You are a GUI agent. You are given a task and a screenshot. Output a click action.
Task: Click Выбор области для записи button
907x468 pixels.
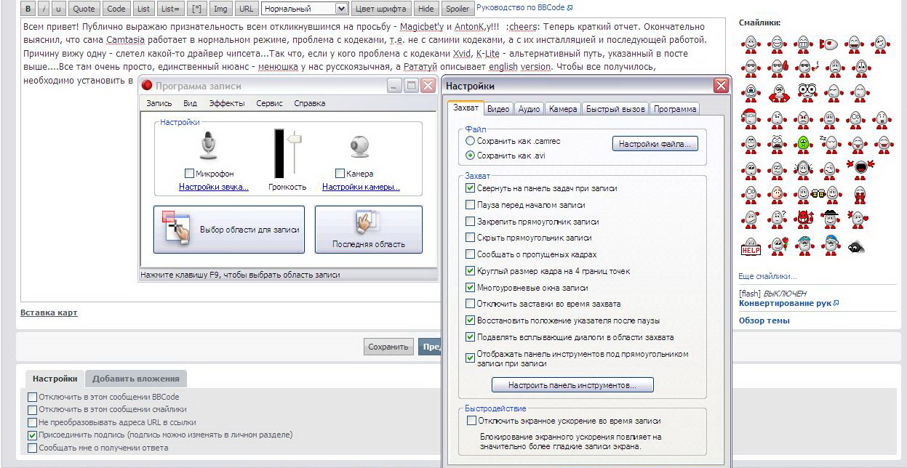(x=229, y=230)
